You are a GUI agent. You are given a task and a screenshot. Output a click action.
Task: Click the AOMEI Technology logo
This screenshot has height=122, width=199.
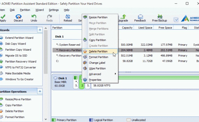pyautogui.click(x=190, y=18)
